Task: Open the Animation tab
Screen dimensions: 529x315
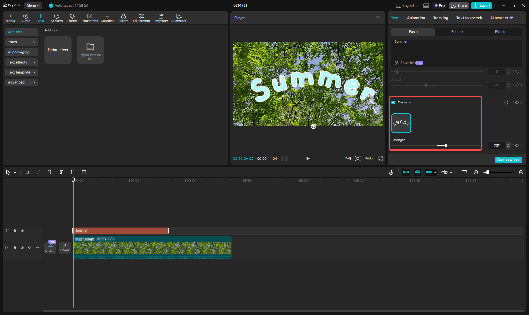Action: click(416, 18)
